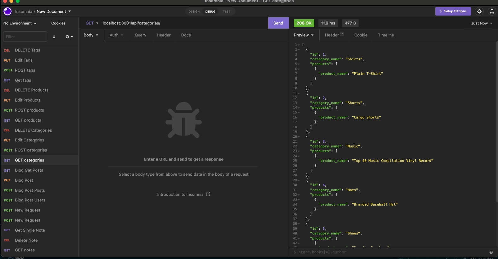This screenshot has width=498, height=259.
Task: Select the Blog Post PUT request
Action: pos(39,180)
